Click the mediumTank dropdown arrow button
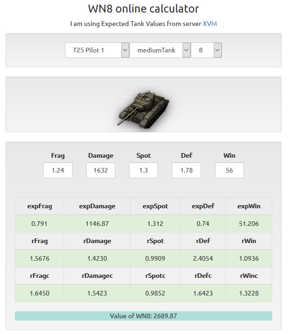Viewport: 288px width, 334px height. point(186,50)
